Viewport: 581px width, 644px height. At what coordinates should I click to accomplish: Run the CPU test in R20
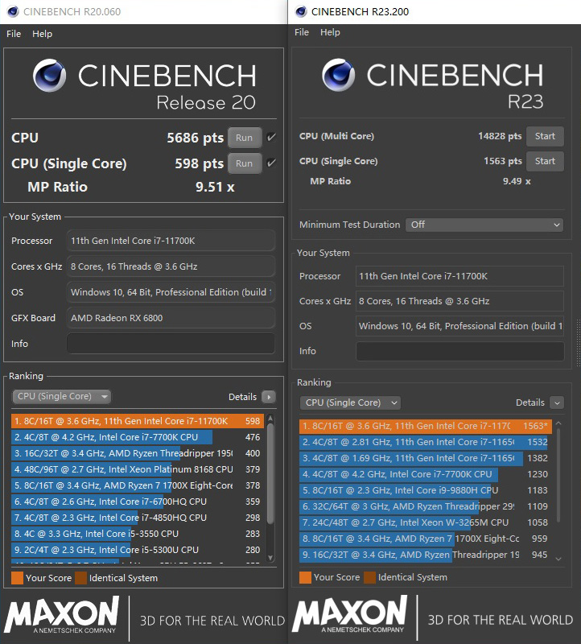click(x=245, y=138)
